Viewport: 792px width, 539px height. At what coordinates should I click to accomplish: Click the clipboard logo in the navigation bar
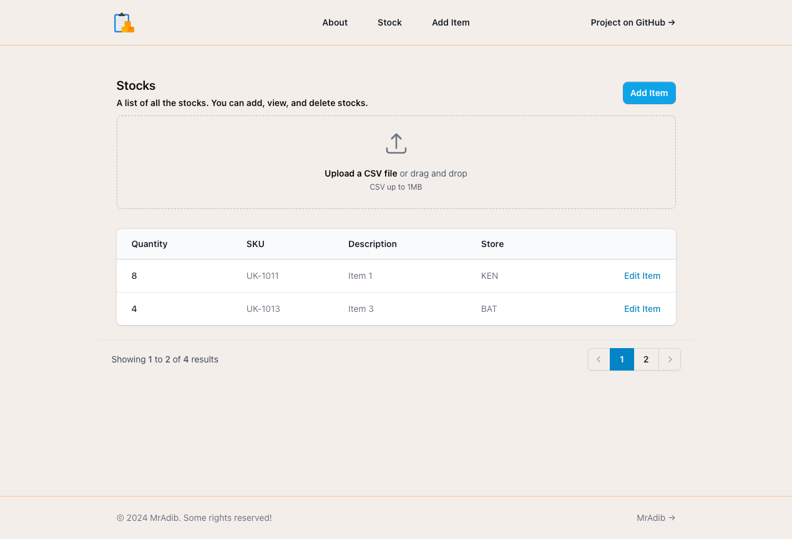point(123,22)
